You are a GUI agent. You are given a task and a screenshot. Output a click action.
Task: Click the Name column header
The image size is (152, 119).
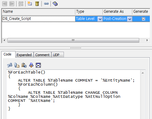(38, 12)
